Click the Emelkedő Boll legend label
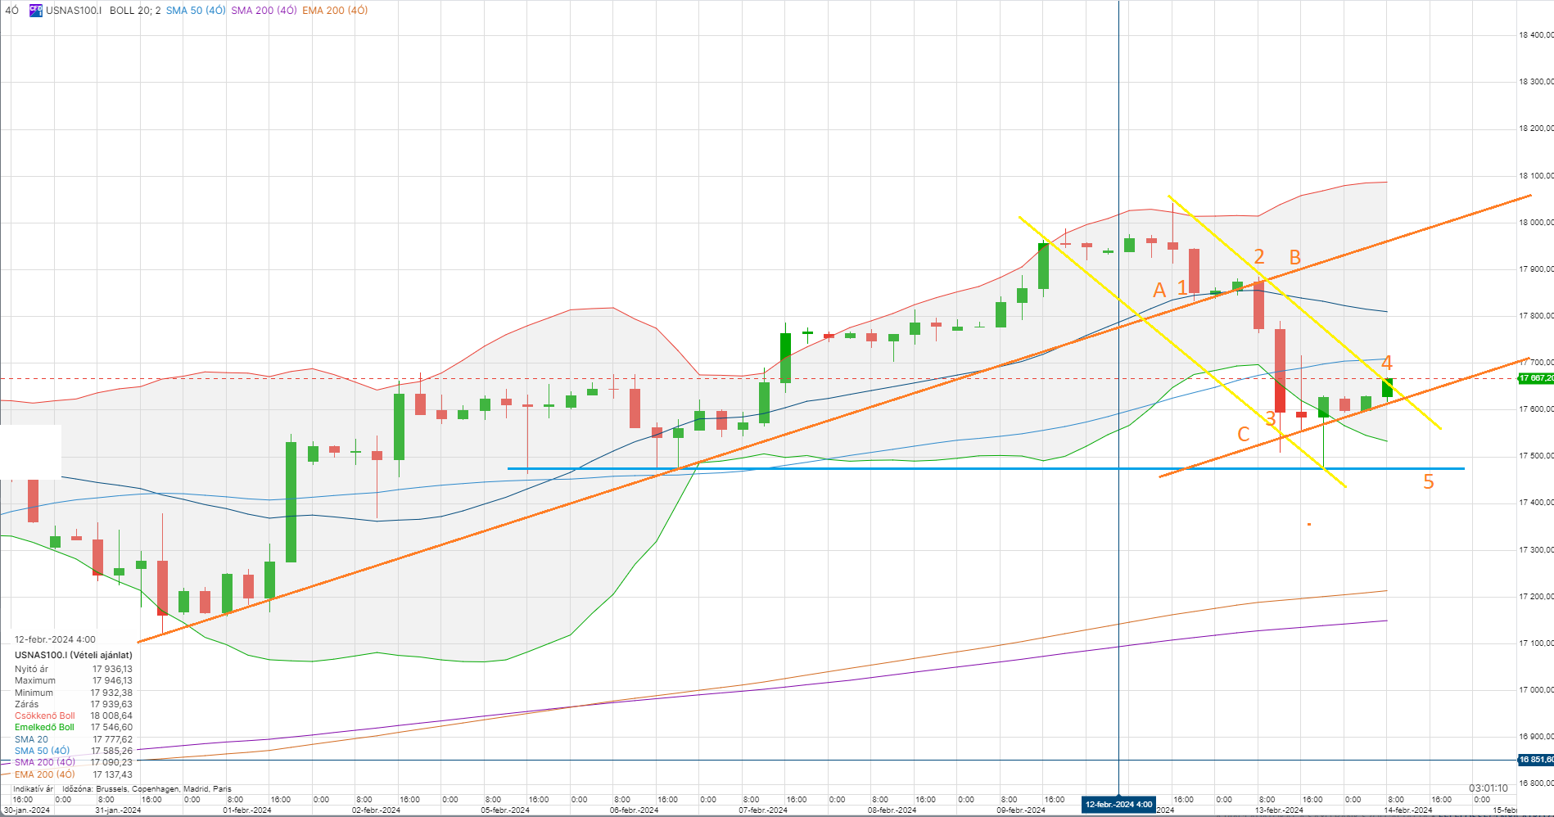 pyautogui.click(x=44, y=727)
